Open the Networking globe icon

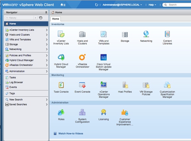146,34
